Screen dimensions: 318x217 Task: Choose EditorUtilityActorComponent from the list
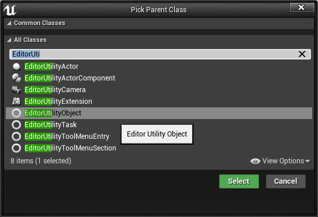pos(159,78)
